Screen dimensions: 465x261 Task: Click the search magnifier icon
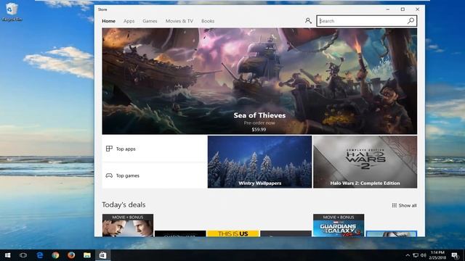(x=411, y=21)
